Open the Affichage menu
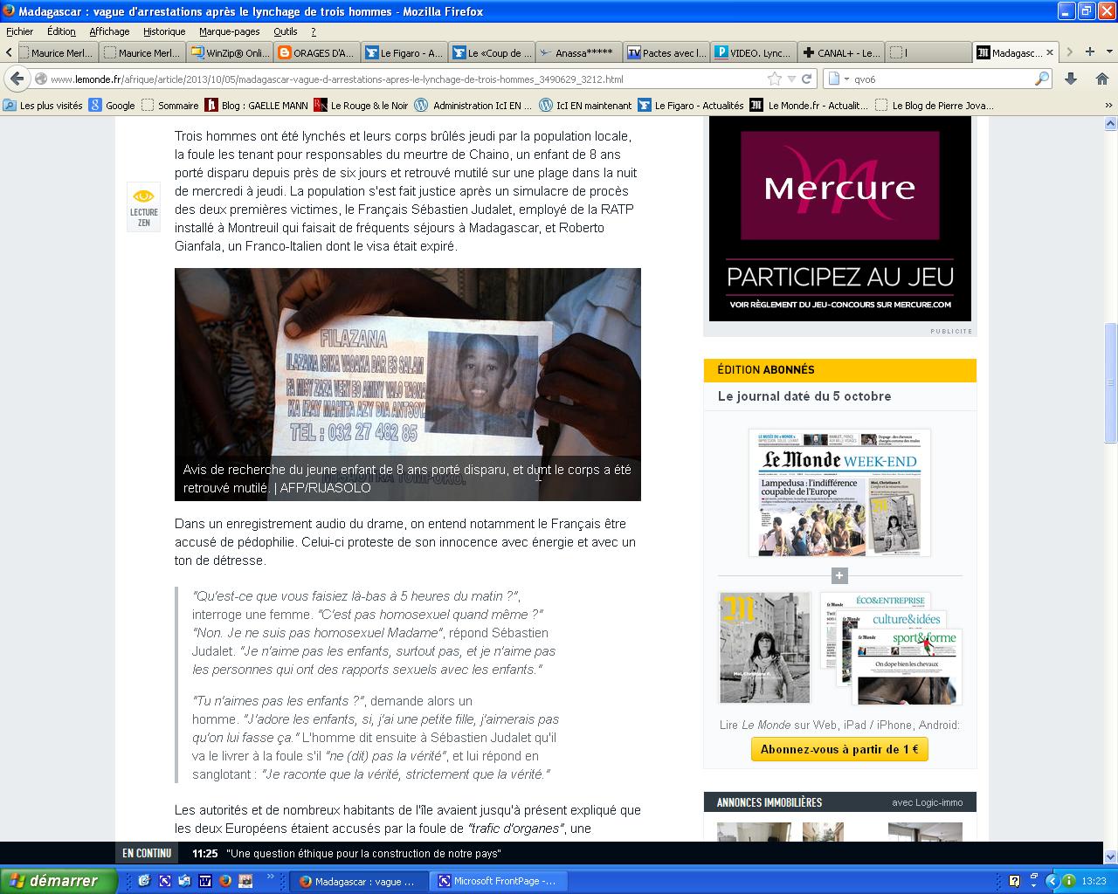 click(109, 31)
